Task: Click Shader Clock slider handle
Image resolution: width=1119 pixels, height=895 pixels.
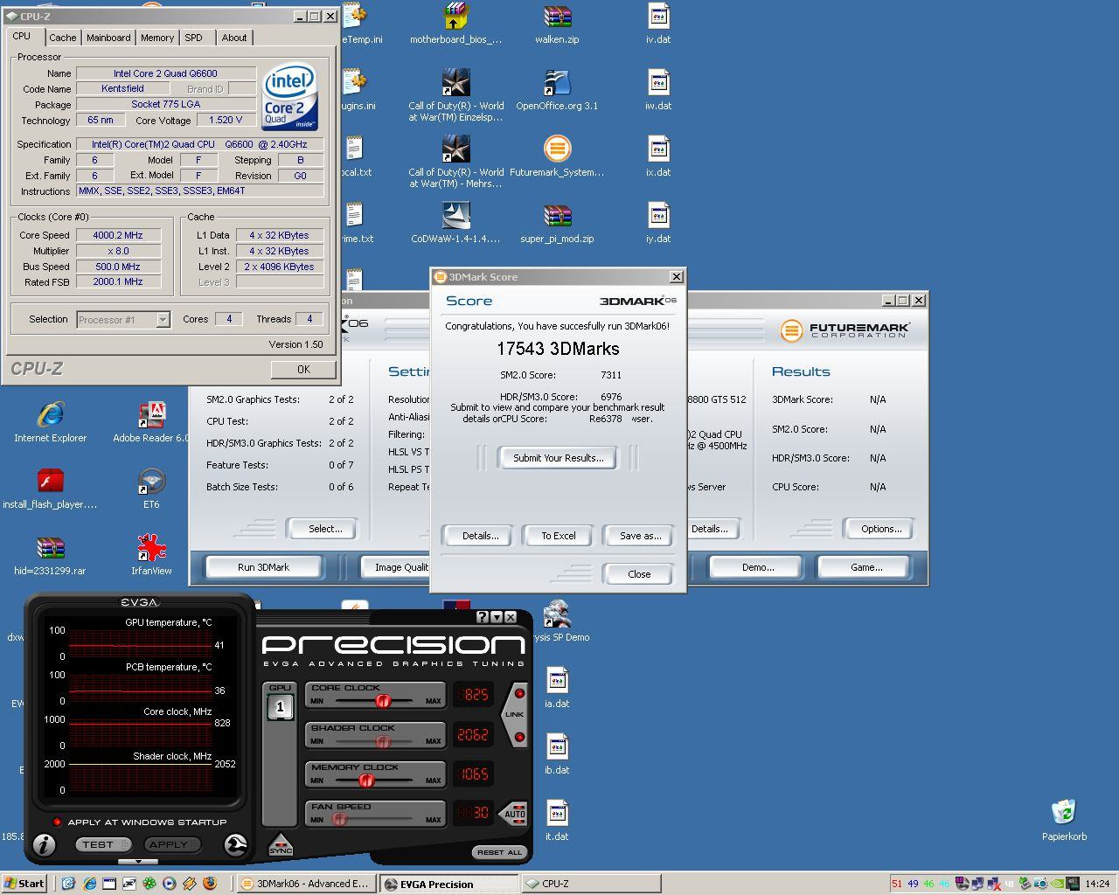Action: point(382,741)
